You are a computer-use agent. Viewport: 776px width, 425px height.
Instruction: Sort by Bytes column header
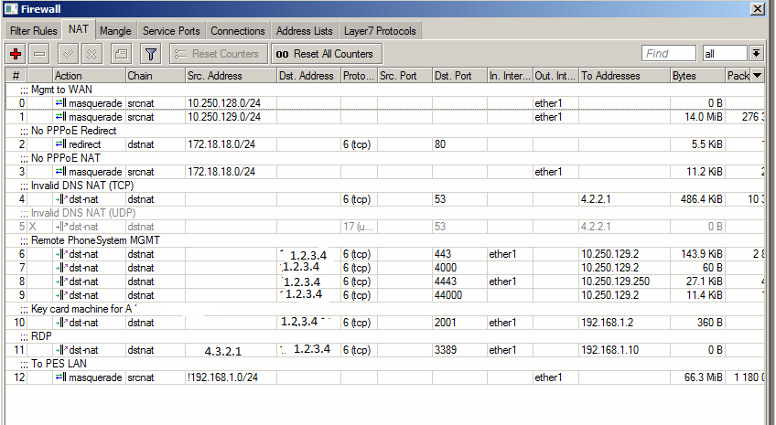tap(697, 76)
